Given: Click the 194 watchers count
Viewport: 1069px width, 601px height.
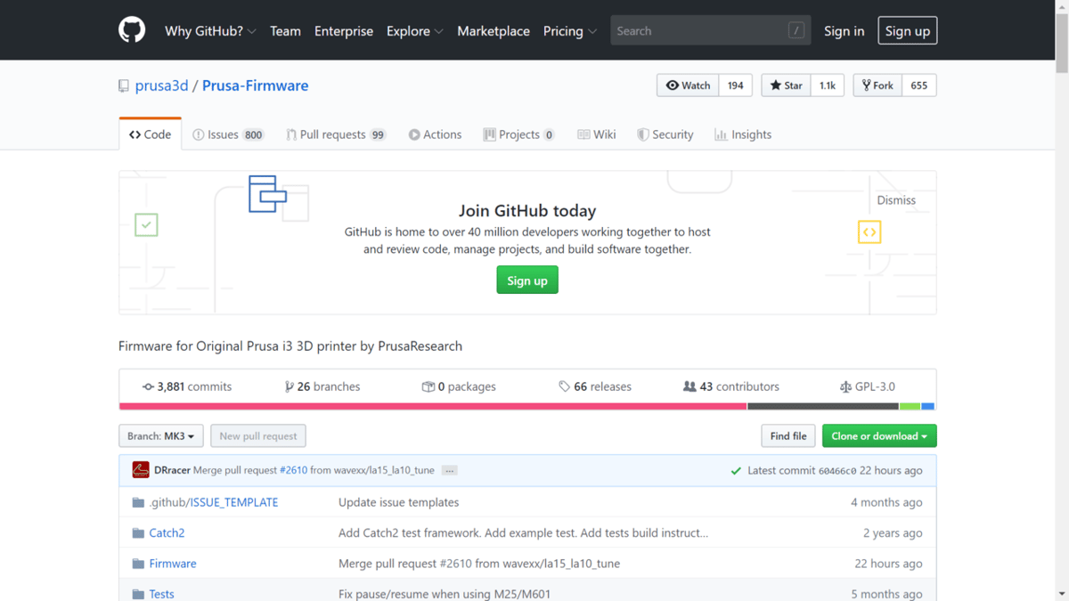Looking at the screenshot, I should [x=736, y=85].
